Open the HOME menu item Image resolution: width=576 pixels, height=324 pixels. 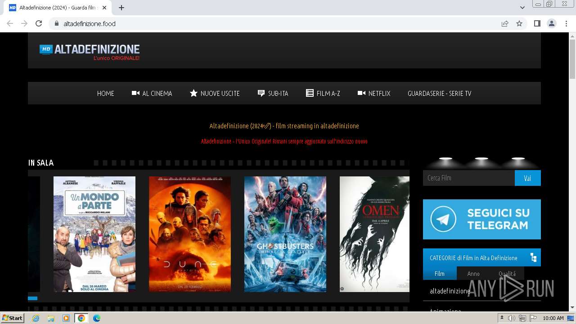coord(106,94)
